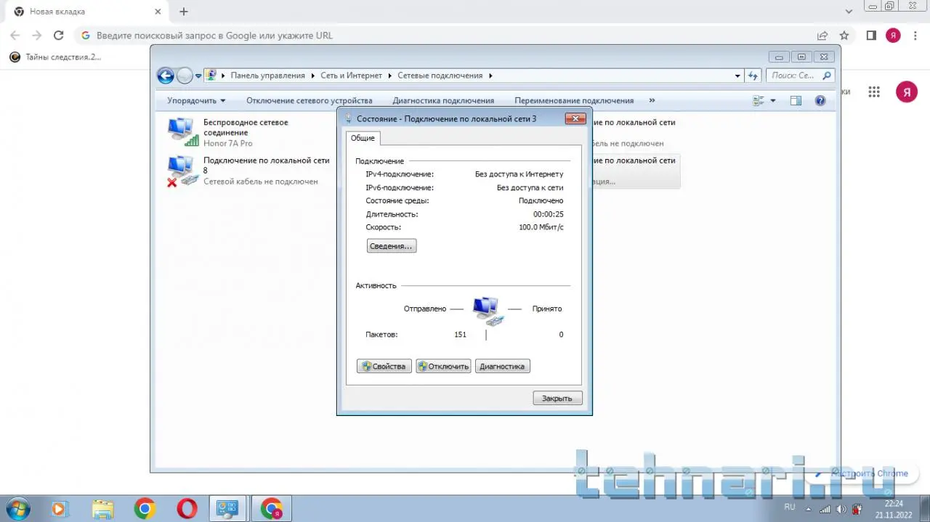
Task: Select the Honor 7A Pro wireless connection icon
Action: pos(182,131)
